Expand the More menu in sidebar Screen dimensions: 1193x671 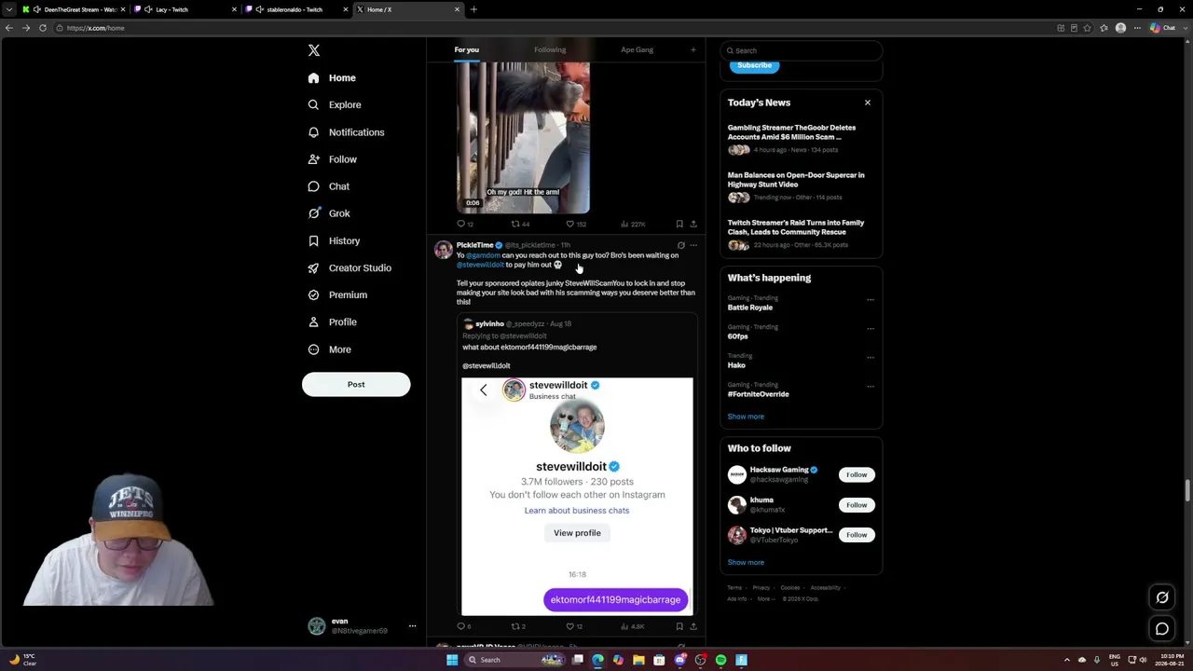pyautogui.click(x=329, y=349)
